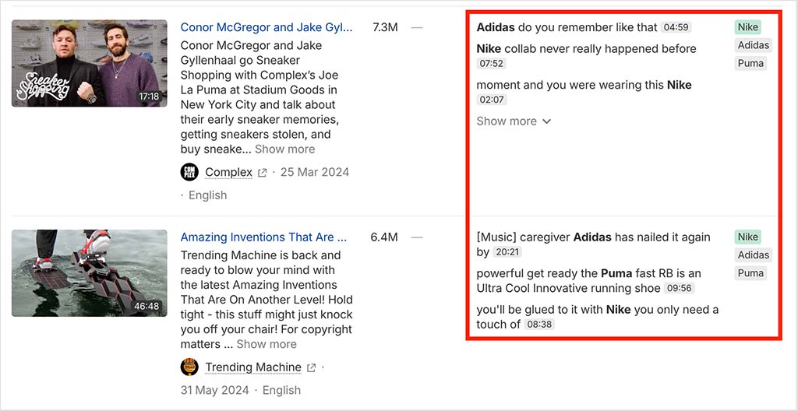Click the 'Amazing Inventions That Are ...' title link
Image resolution: width=798 pixels, height=411 pixels.
point(263,237)
